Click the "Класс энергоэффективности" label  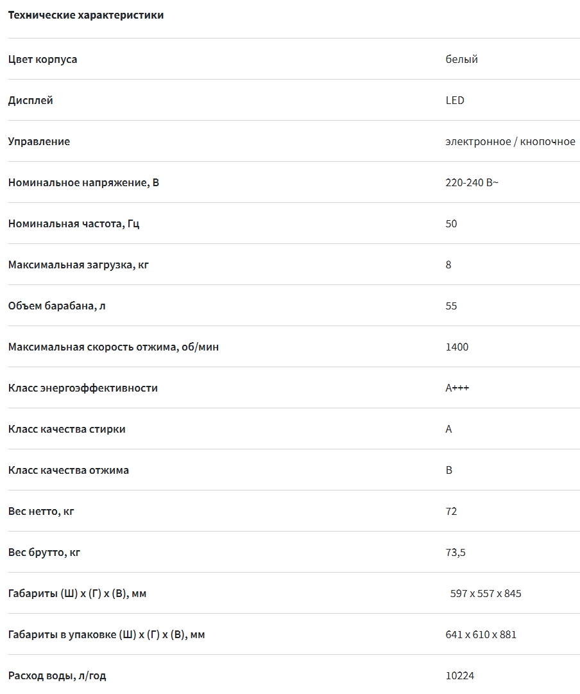pyautogui.click(x=83, y=388)
